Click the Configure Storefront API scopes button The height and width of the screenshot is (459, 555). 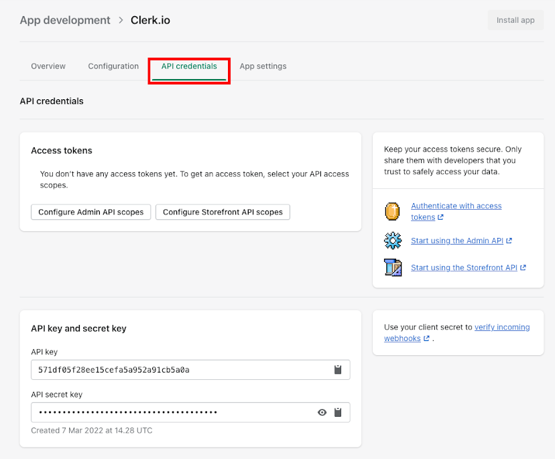click(222, 212)
